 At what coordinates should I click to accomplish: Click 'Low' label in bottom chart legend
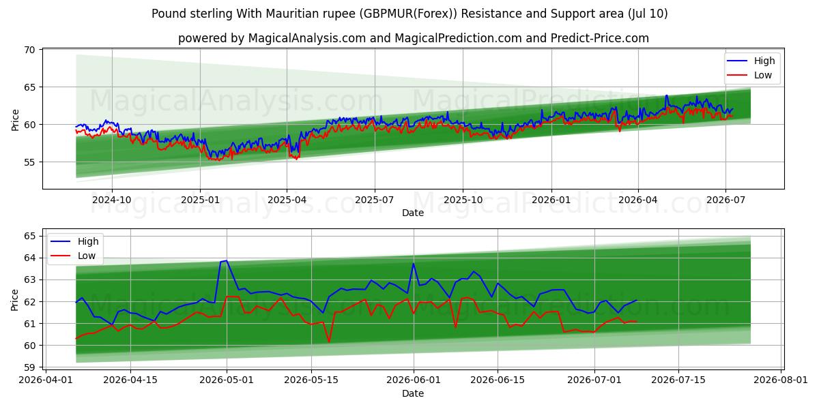point(87,256)
